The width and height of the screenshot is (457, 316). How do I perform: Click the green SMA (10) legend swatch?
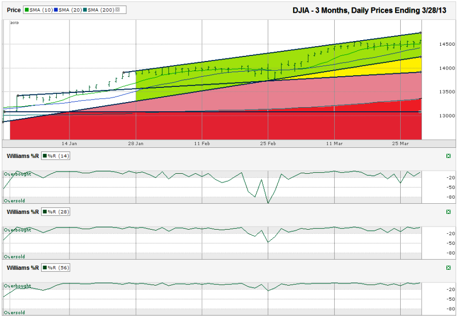[27, 10]
